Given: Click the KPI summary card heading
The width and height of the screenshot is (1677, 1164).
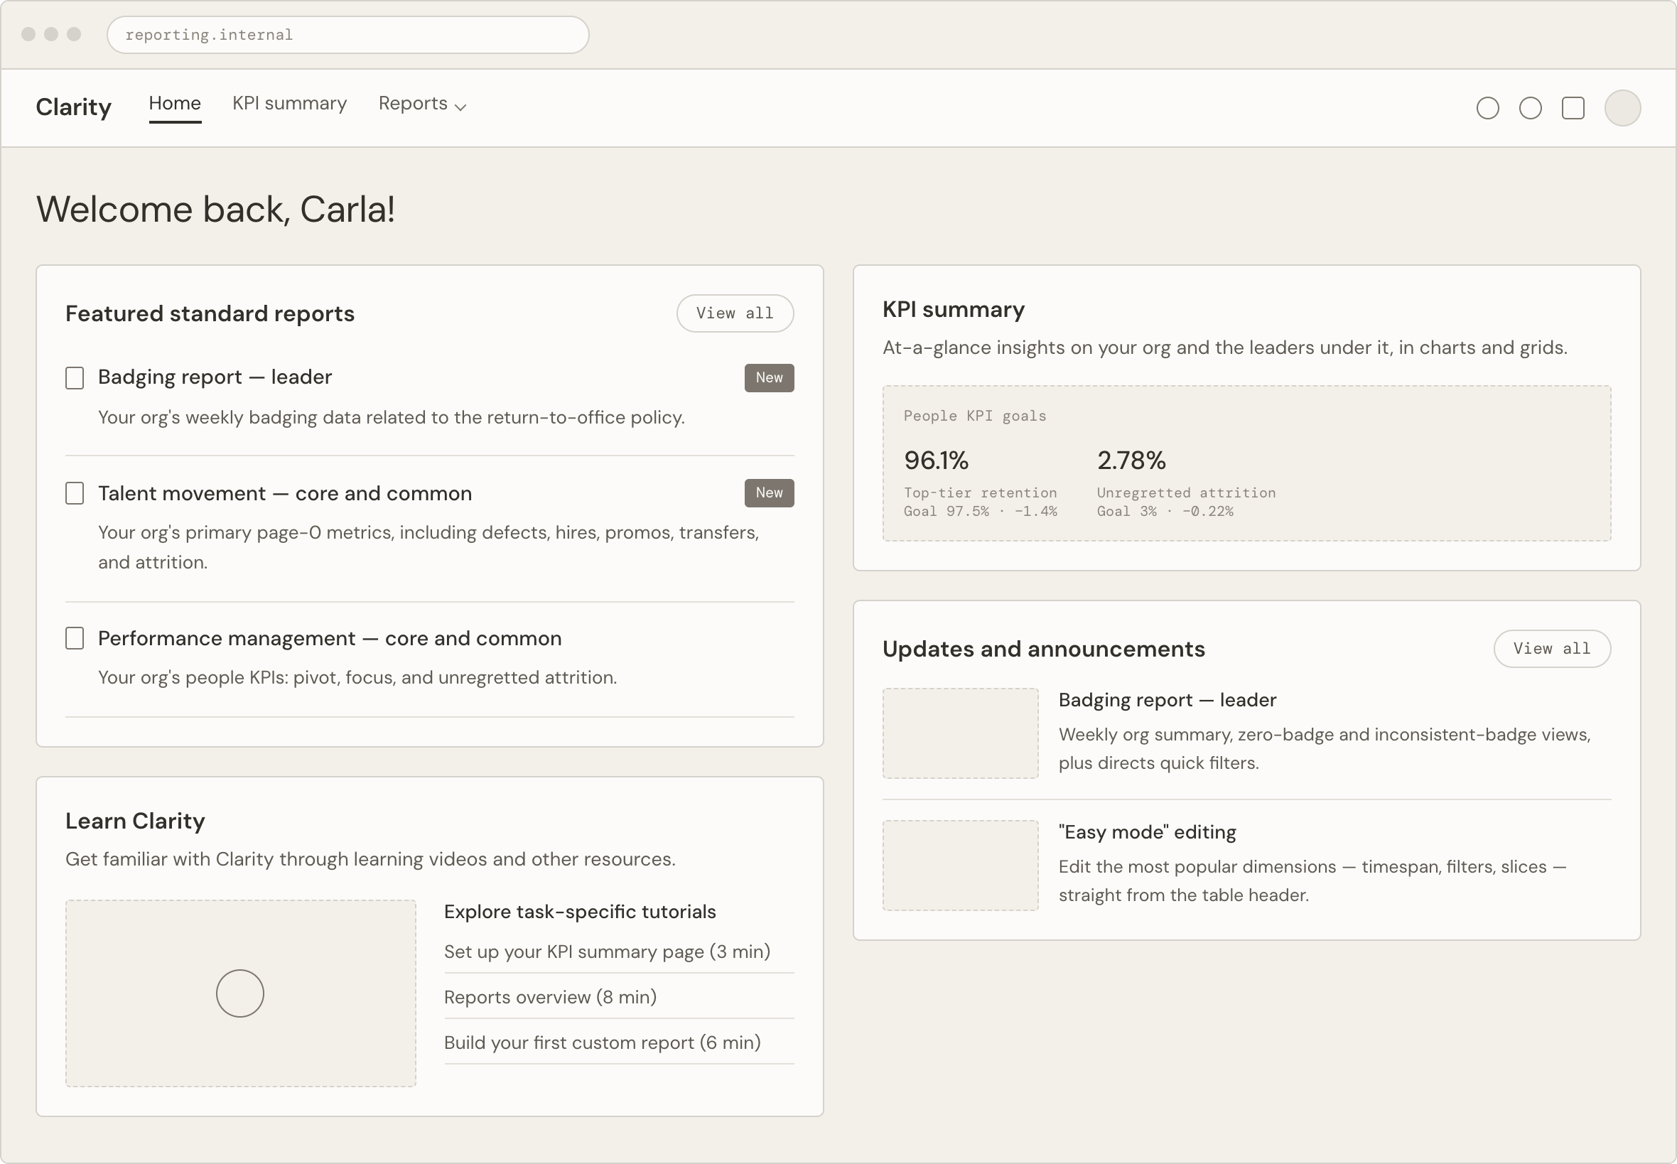Looking at the screenshot, I should (954, 310).
